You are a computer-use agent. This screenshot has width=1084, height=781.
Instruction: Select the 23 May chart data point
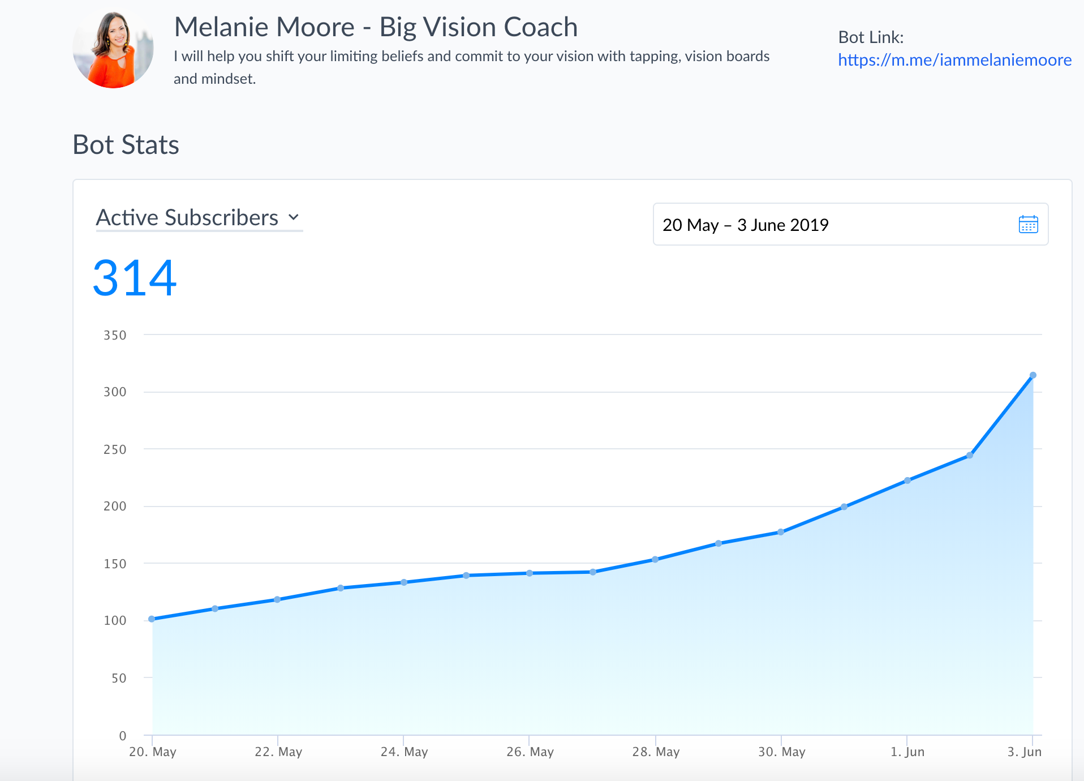point(341,588)
